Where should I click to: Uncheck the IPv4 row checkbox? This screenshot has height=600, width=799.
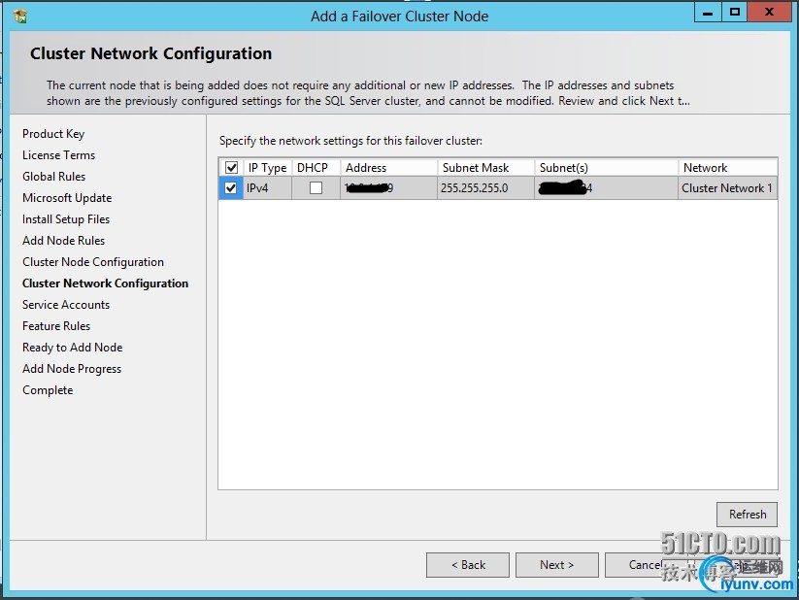(x=231, y=188)
